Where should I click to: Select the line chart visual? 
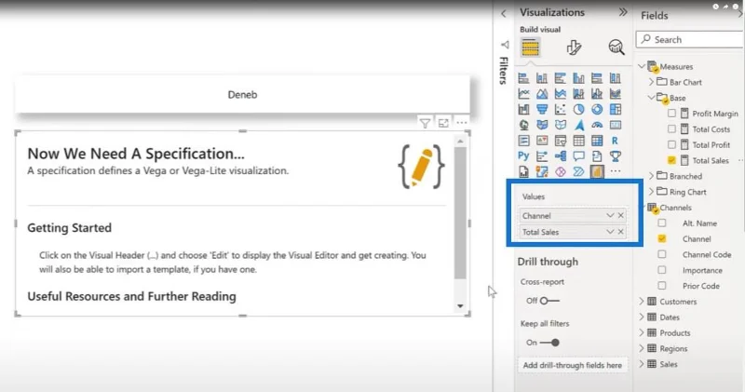coord(523,94)
